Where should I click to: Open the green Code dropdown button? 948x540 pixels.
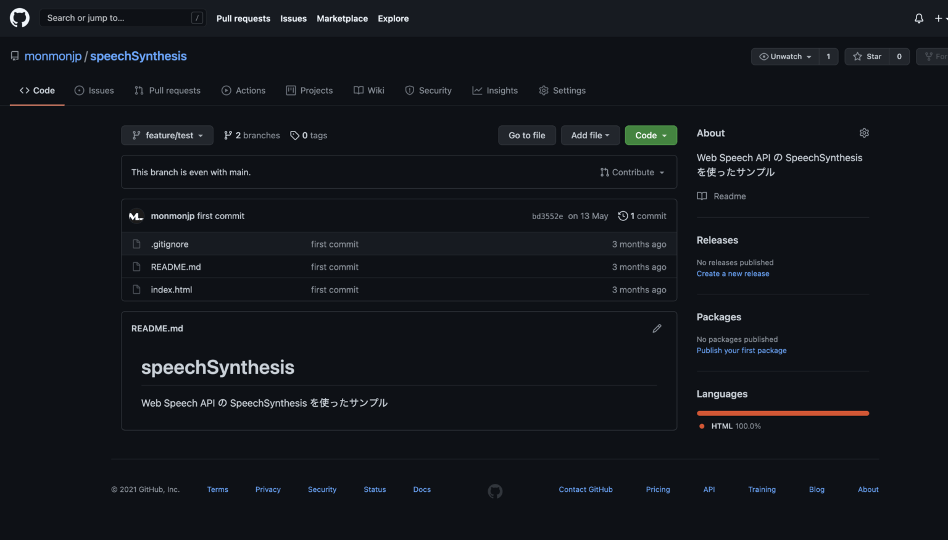pyautogui.click(x=651, y=135)
